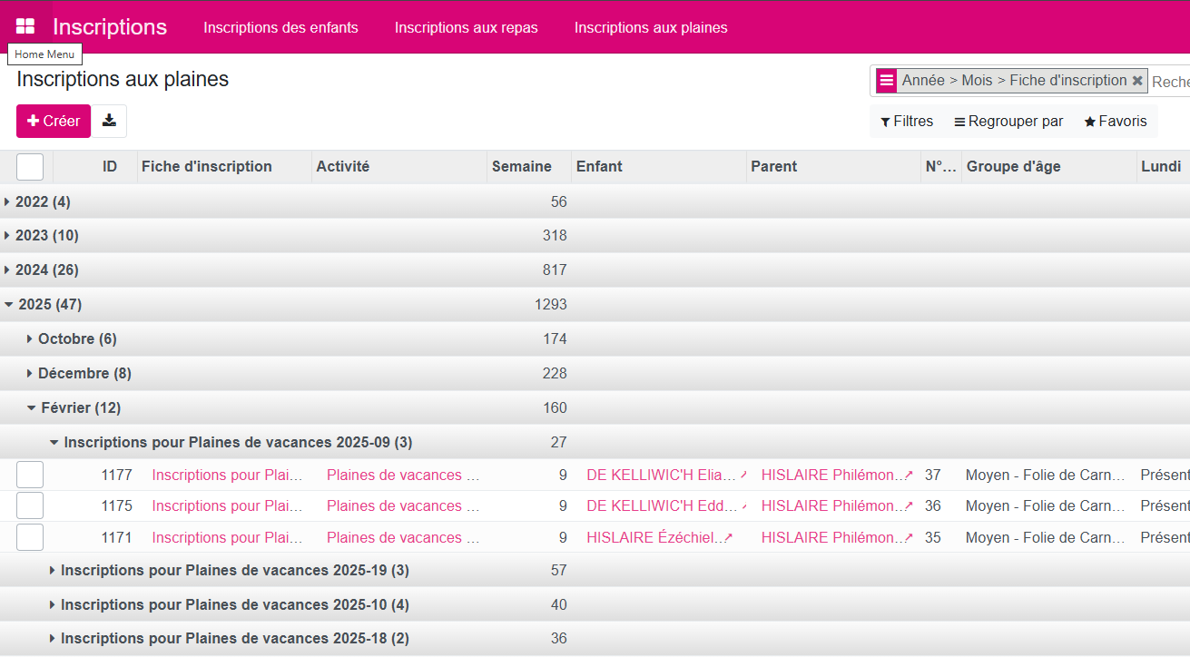Viewport: 1190px width, 657px height.
Task: Open the Inscriptions aux plaines menu
Action: pos(651,27)
